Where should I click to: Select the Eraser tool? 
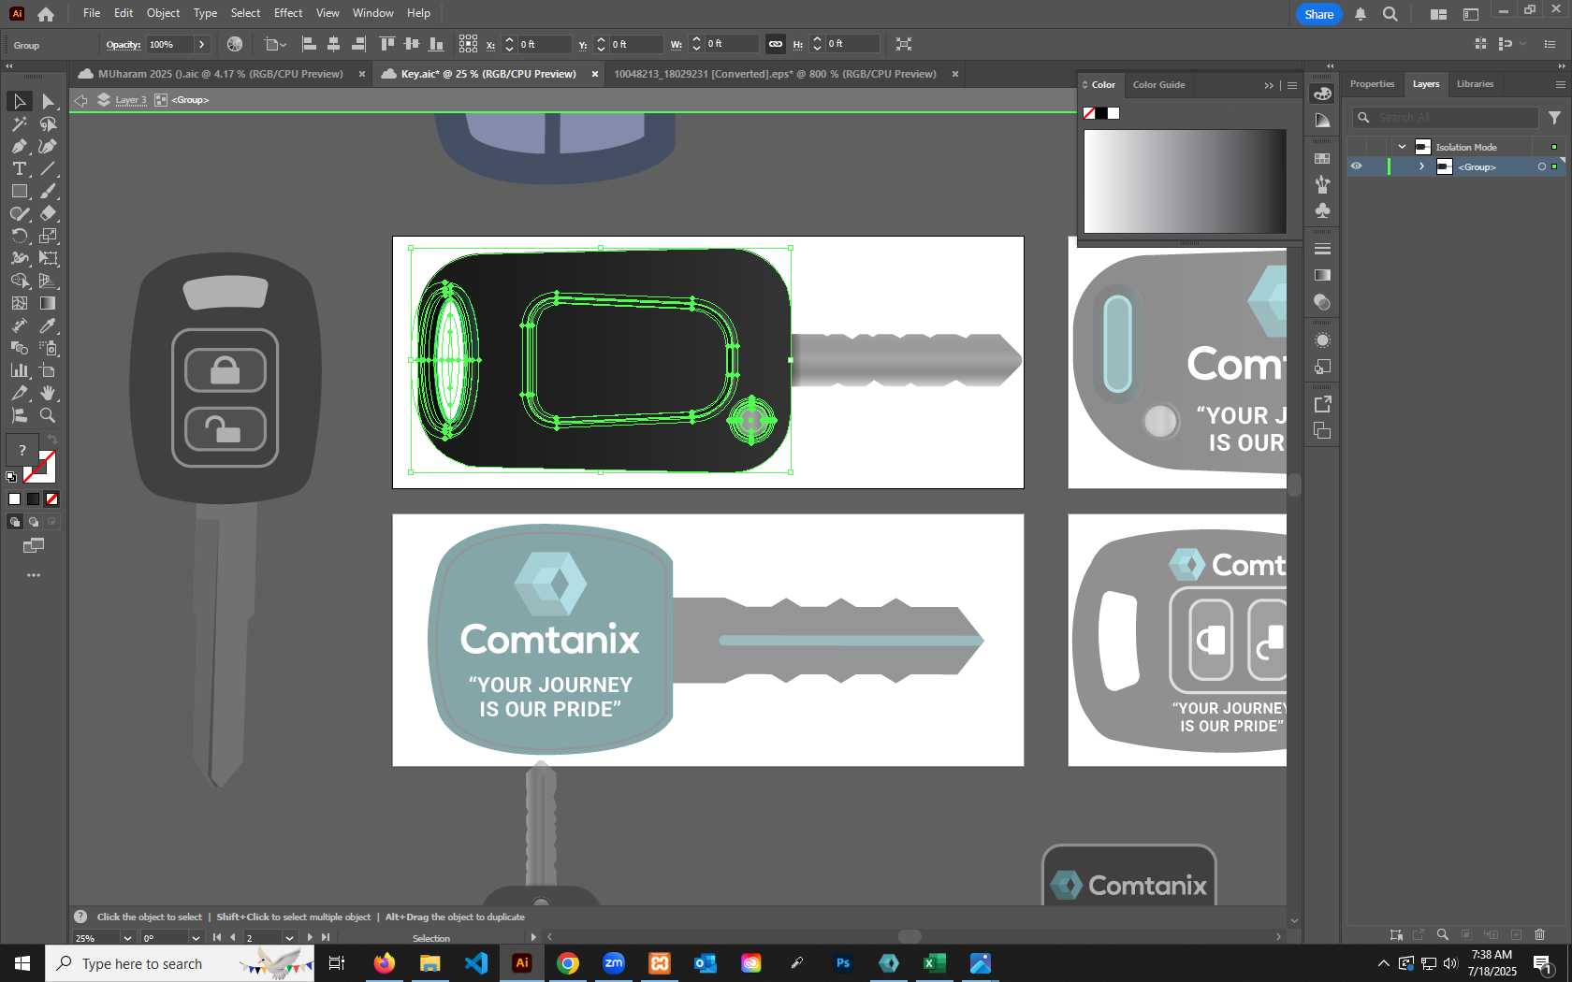tap(49, 213)
